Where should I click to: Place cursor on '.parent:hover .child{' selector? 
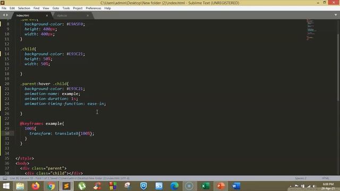(45, 84)
